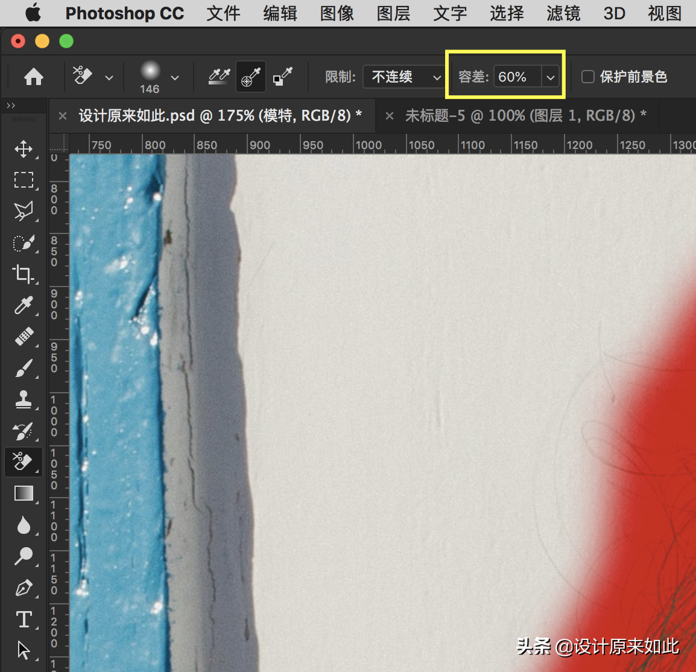Select the Horizontal Type tool
The width and height of the screenshot is (696, 672).
point(24,619)
